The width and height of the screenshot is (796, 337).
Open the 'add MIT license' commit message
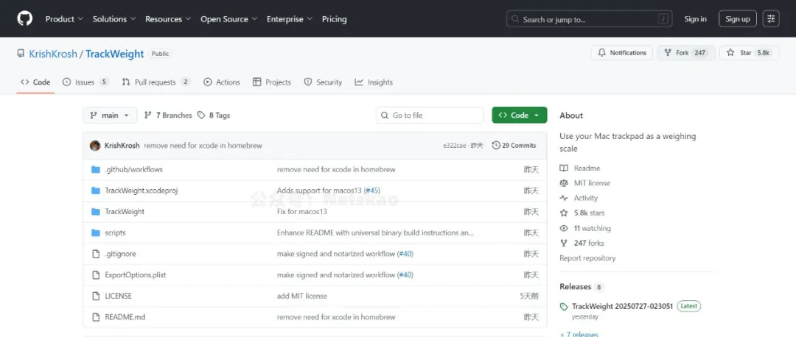[x=301, y=296]
